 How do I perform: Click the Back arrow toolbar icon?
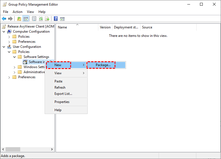[x=4, y=19]
